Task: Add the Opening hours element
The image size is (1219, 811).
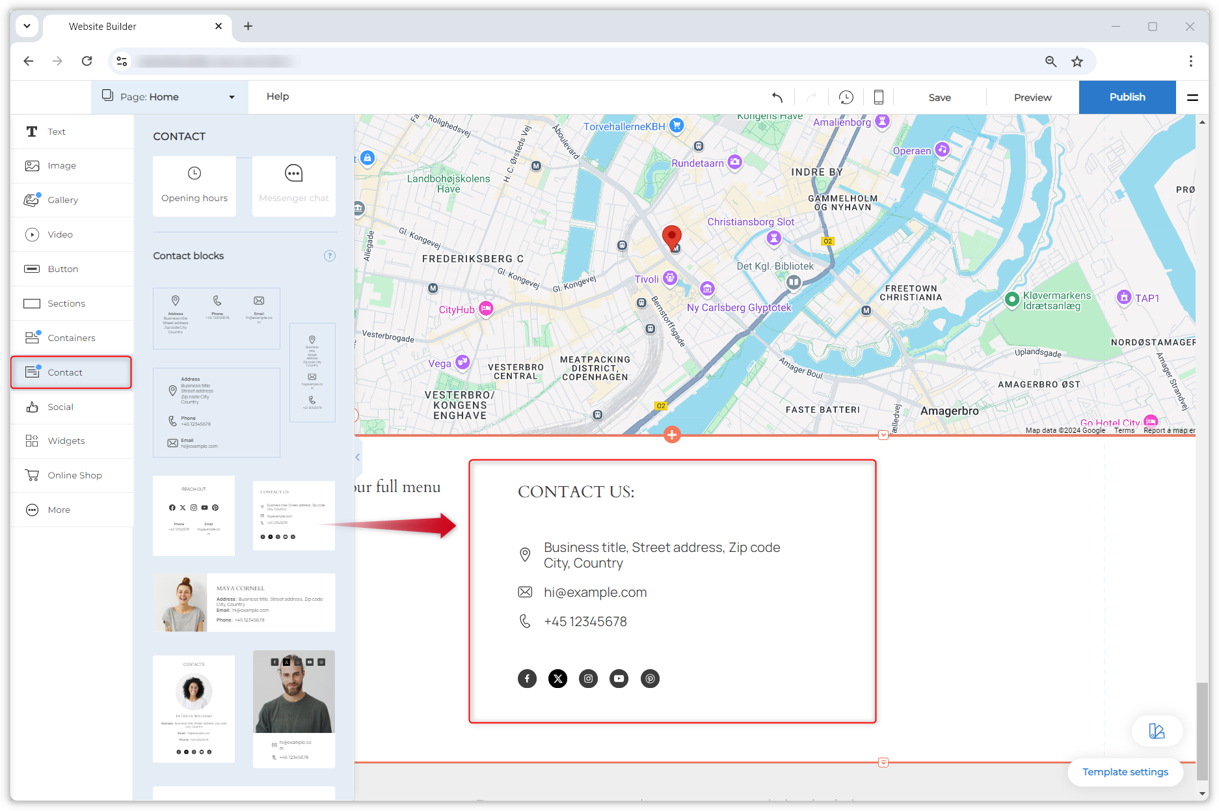Action: (x=194, y=186)
